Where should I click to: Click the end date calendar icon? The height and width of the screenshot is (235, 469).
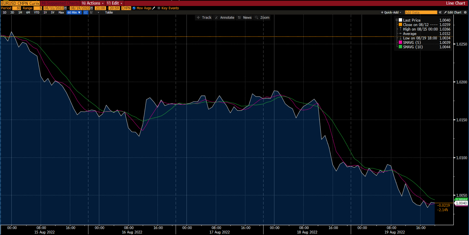click(x=92, y=8)
